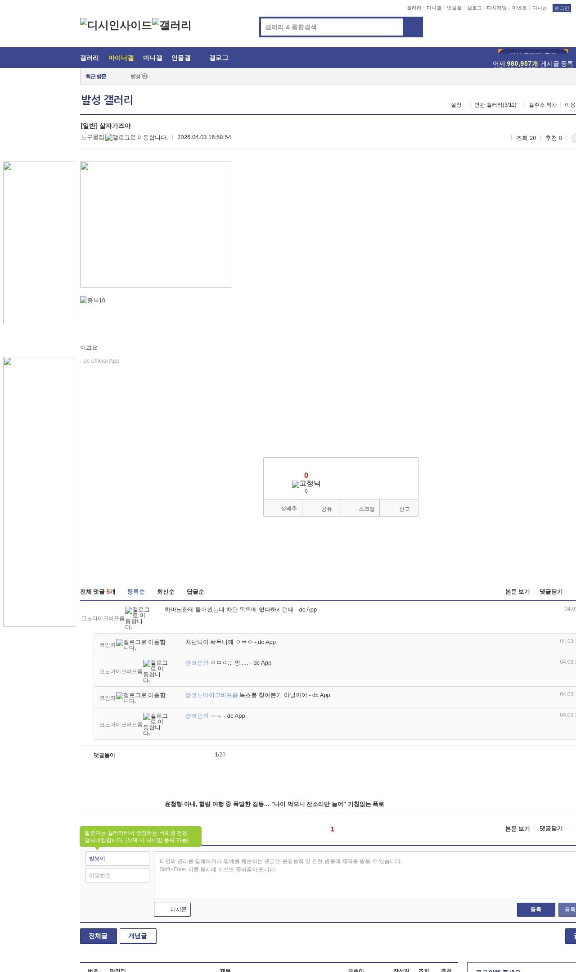This screenshot has width=576, height=972.
Task: Go to comment page 1
Action: 333,829
